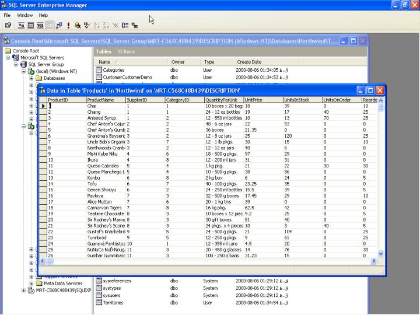The image size is (420, 315).
Task: Click the left arrow of the Products horizontal scrollbar
Action: [43, 261]
